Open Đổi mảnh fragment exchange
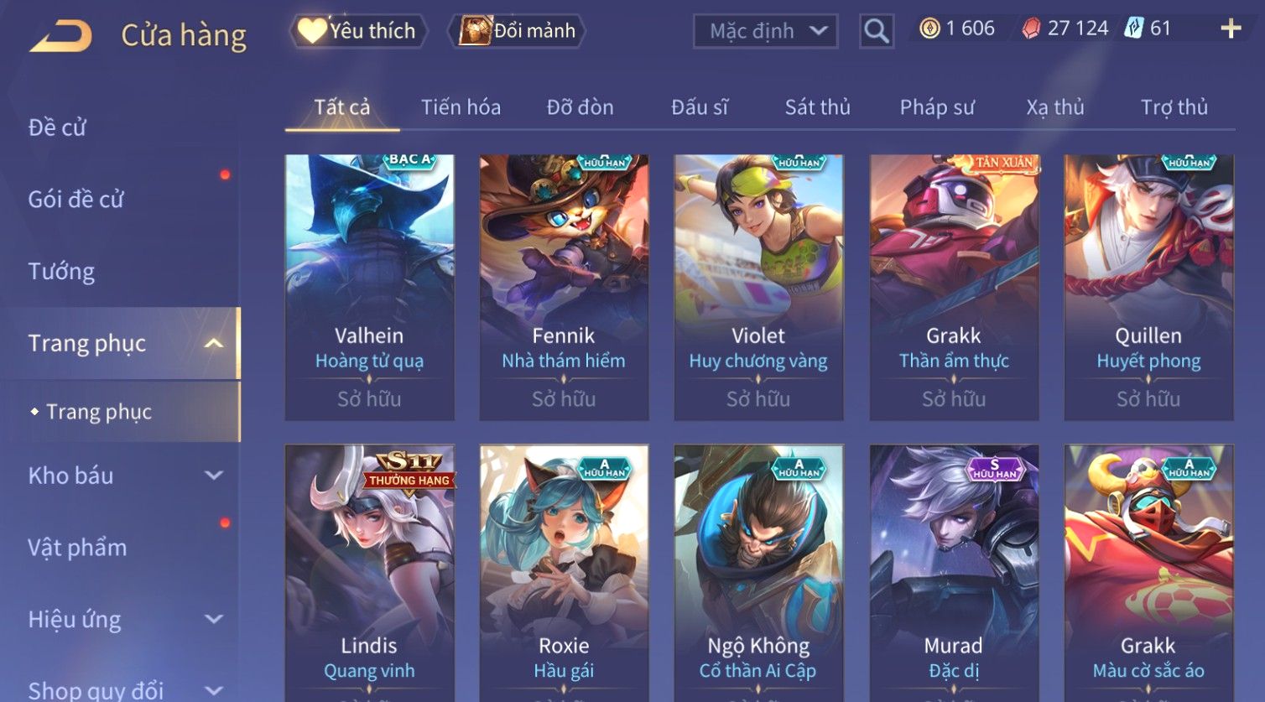Viewport: 1265px width, 702px height. coord(517,31)
